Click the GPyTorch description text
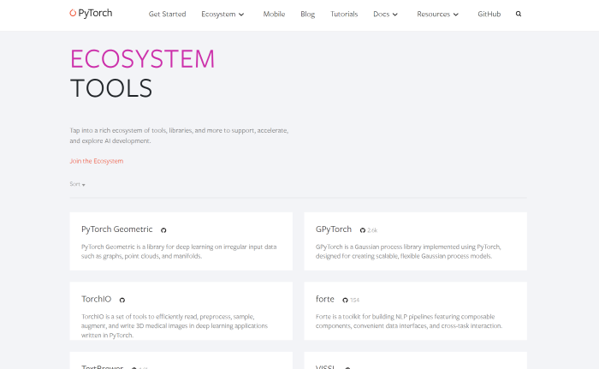The width and height of the screenshot is (599, 369). click(x=408, y=252)
